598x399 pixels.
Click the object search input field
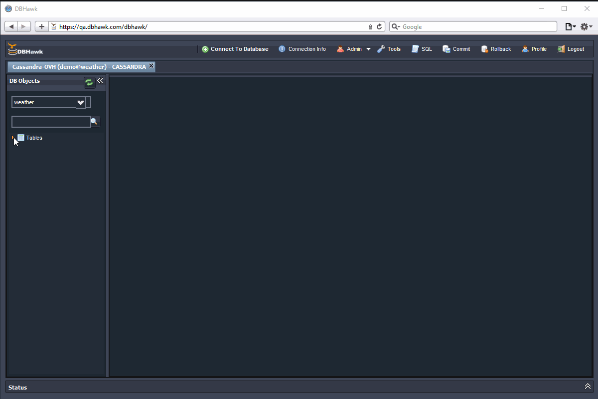(x=50, y=121)
